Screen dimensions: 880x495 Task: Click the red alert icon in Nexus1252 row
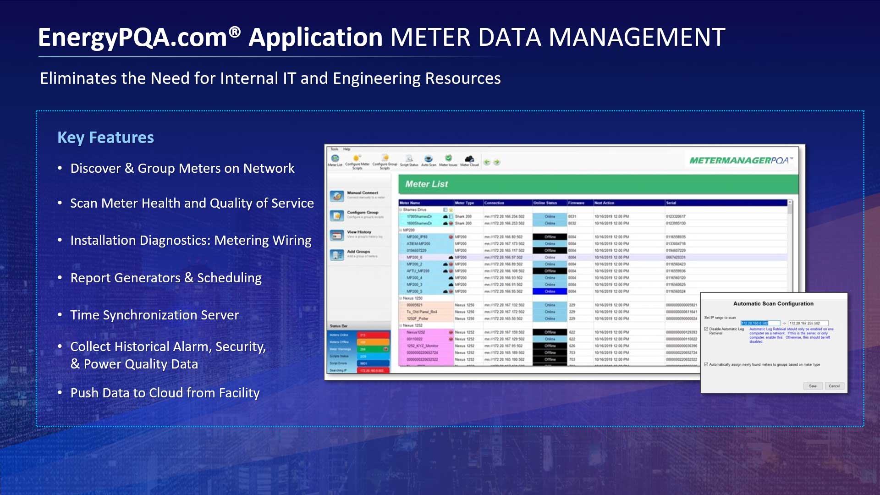451,332
